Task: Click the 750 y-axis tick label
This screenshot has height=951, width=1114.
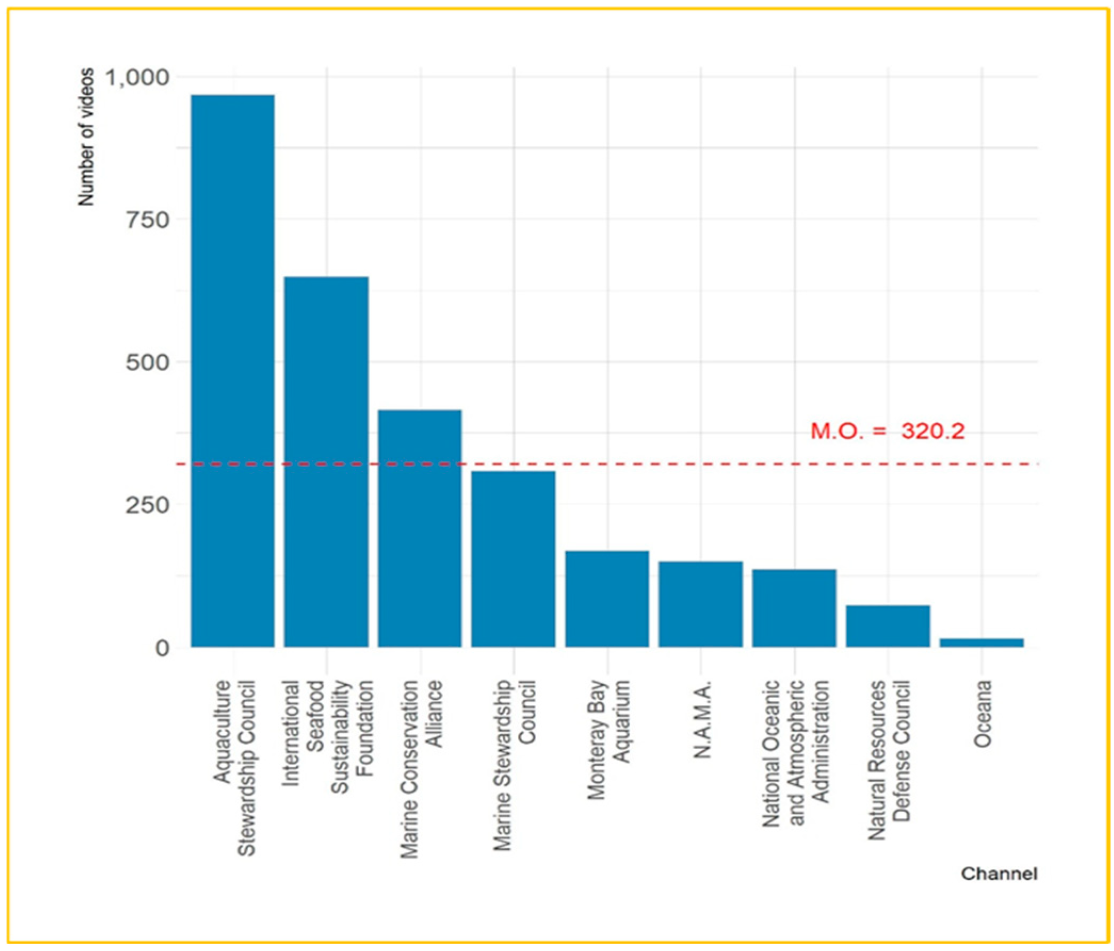Action: click(147, 220)
